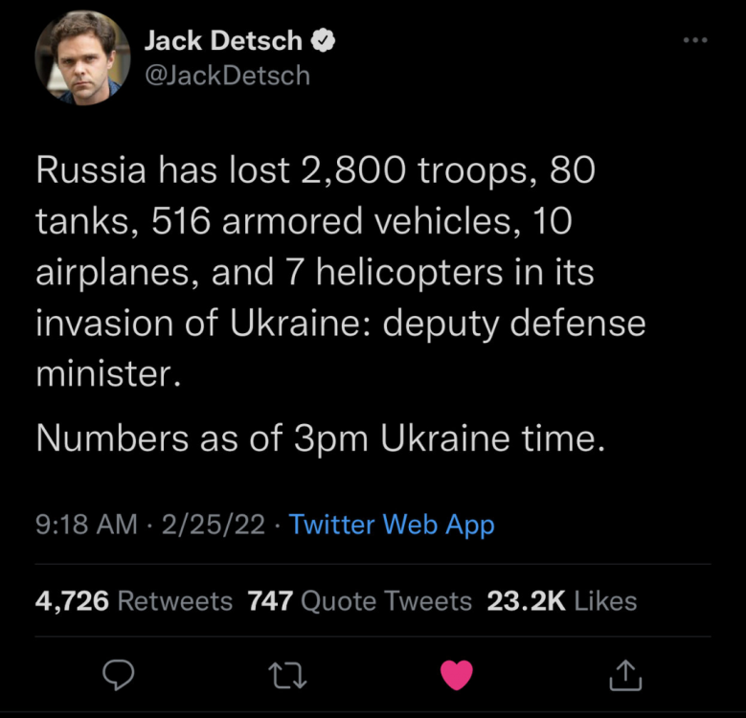Click the retweet arrows icon
The image size is (746, 718).
coord(287,676)
